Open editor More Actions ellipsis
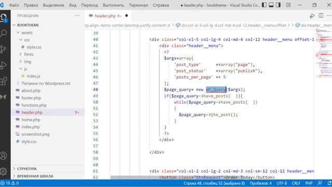The image size is (332, 187). pyautogui.click(x=329, y=16)
